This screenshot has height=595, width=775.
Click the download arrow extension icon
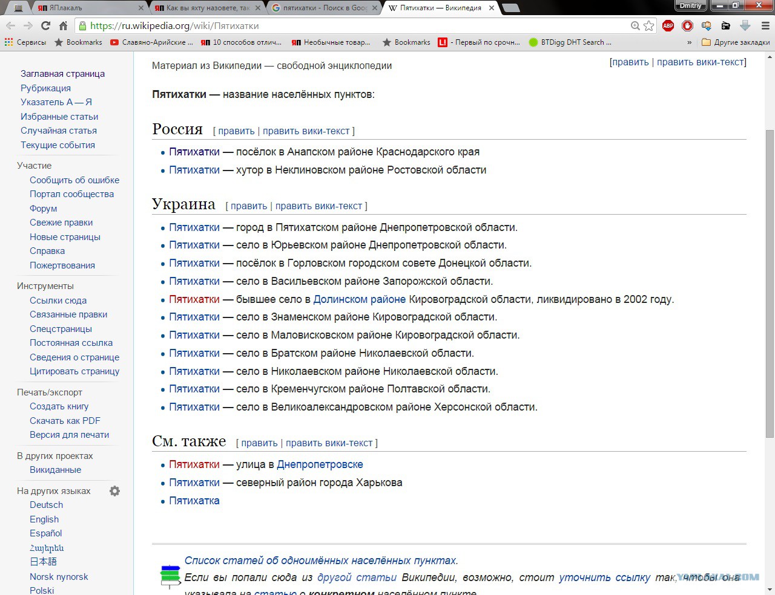pyautogui.click(x=745, y=25)
